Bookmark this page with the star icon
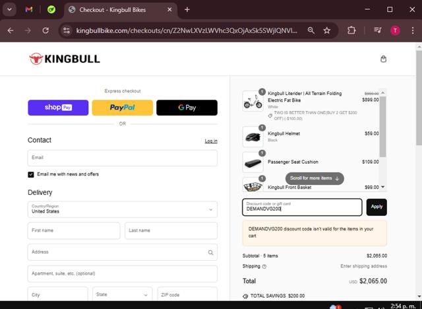 click(x=327, y=30)
